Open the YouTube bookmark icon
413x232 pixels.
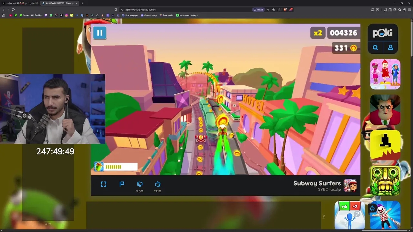tap(11, 15)
